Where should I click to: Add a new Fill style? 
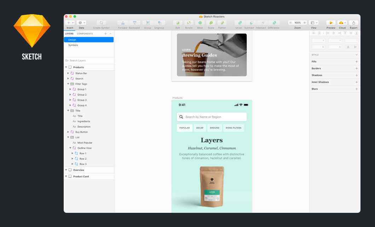[x=357, y=62]
